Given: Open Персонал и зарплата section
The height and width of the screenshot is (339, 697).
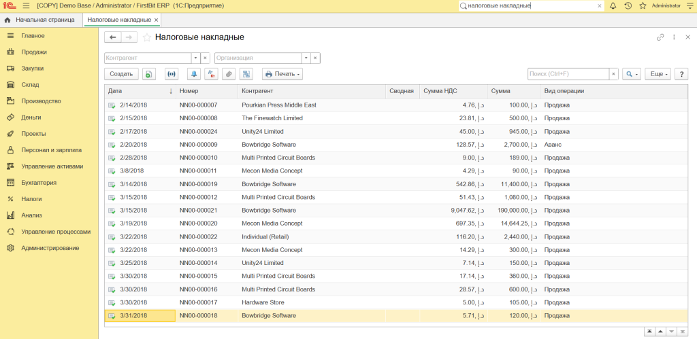Looking at the screenshot, I should [49, 150].
